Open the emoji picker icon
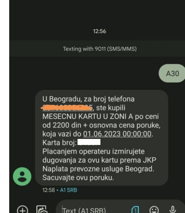 [x=154, y=210]
